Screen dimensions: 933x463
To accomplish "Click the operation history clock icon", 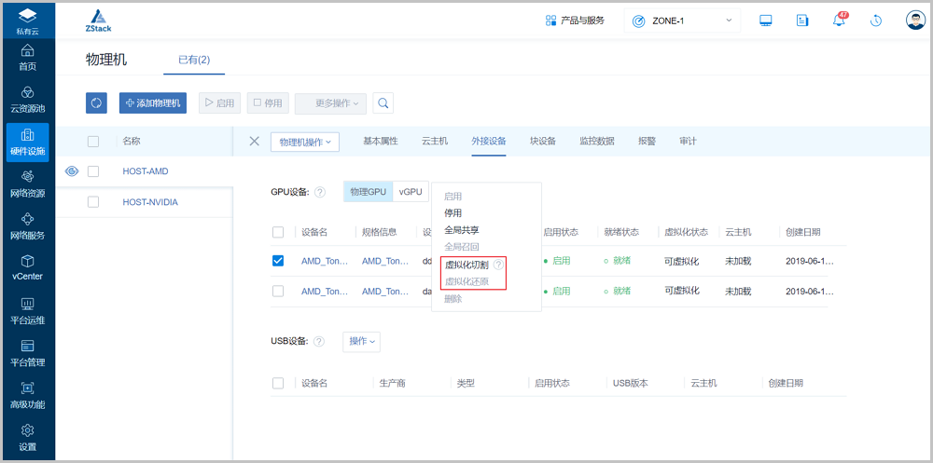I will point(876,20).
